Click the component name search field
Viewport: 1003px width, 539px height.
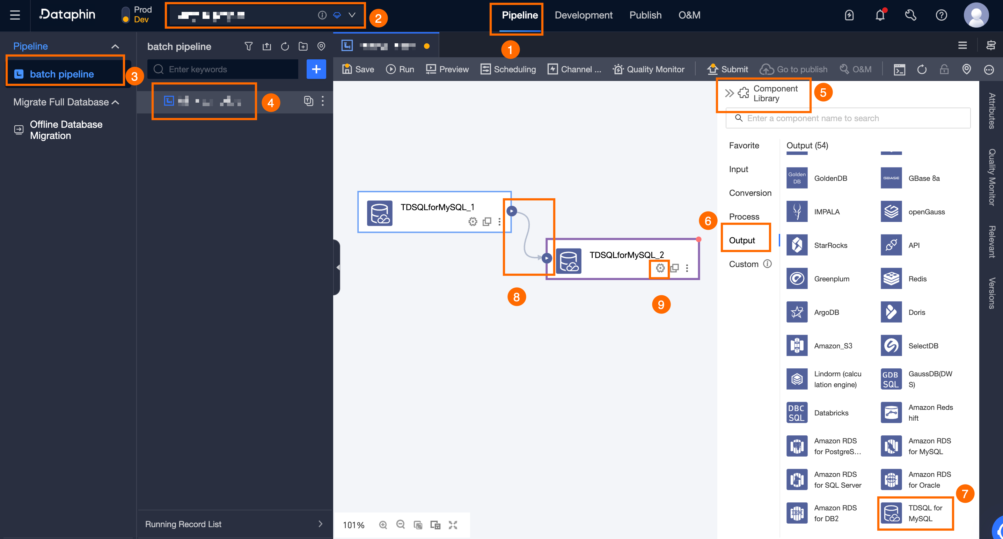click(849, 118)
